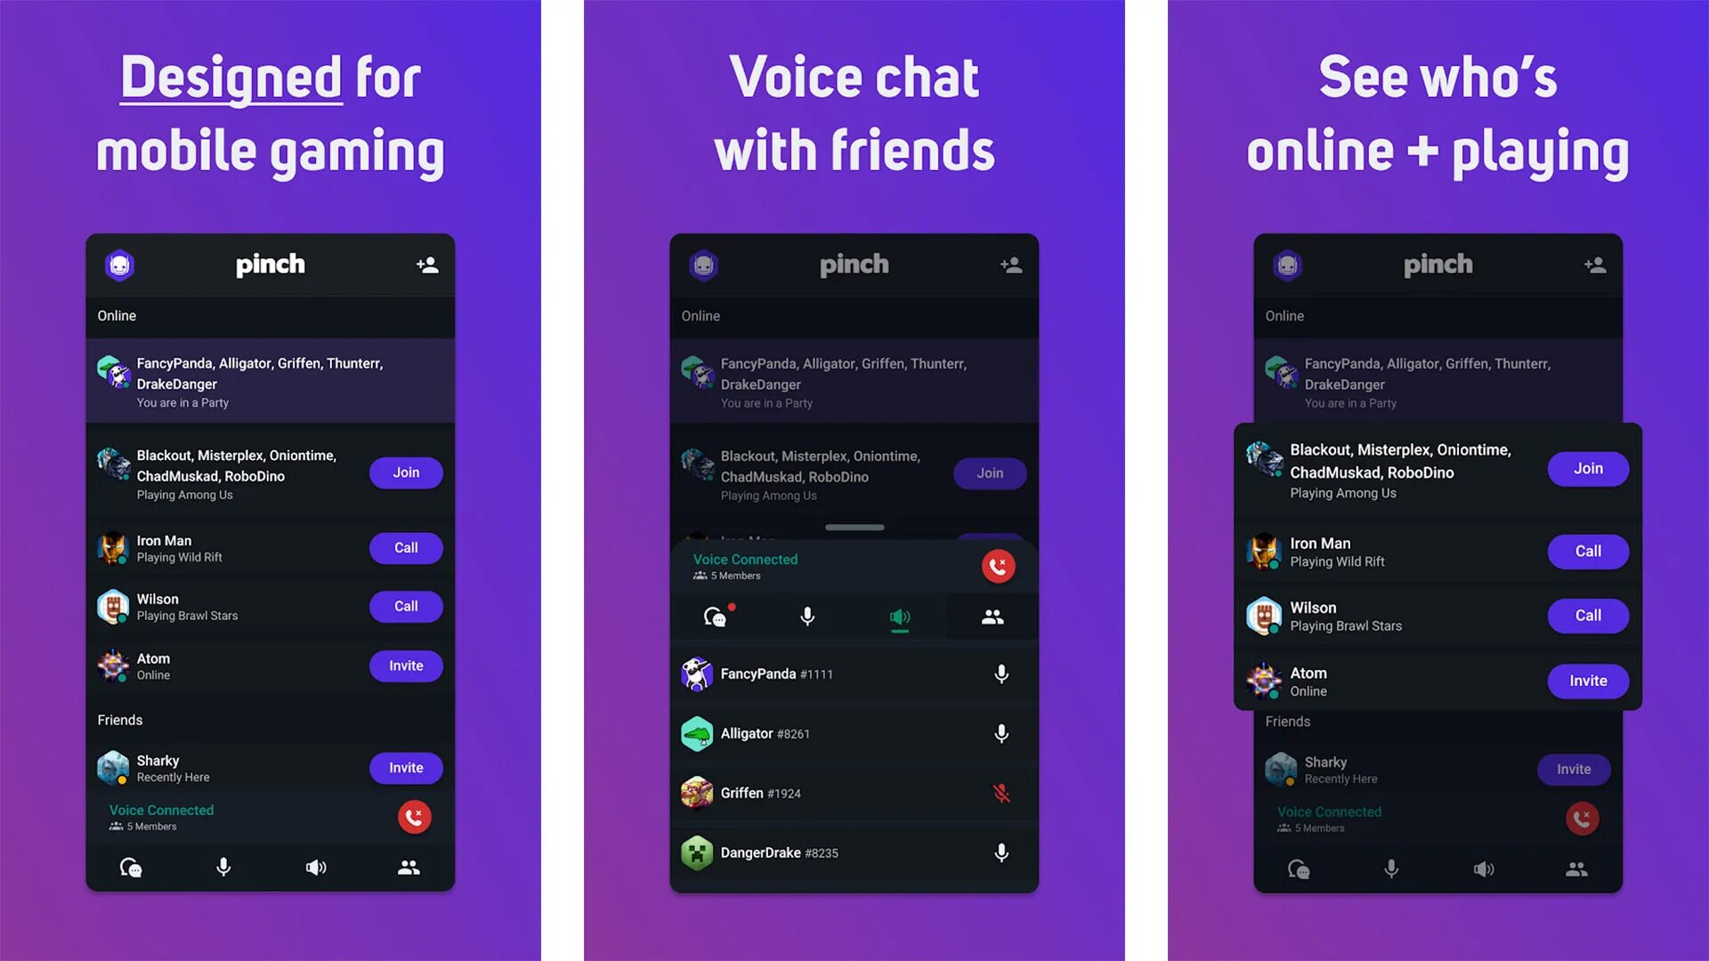Click the group/members icon bottom toolbar

[x=408, y=868]
